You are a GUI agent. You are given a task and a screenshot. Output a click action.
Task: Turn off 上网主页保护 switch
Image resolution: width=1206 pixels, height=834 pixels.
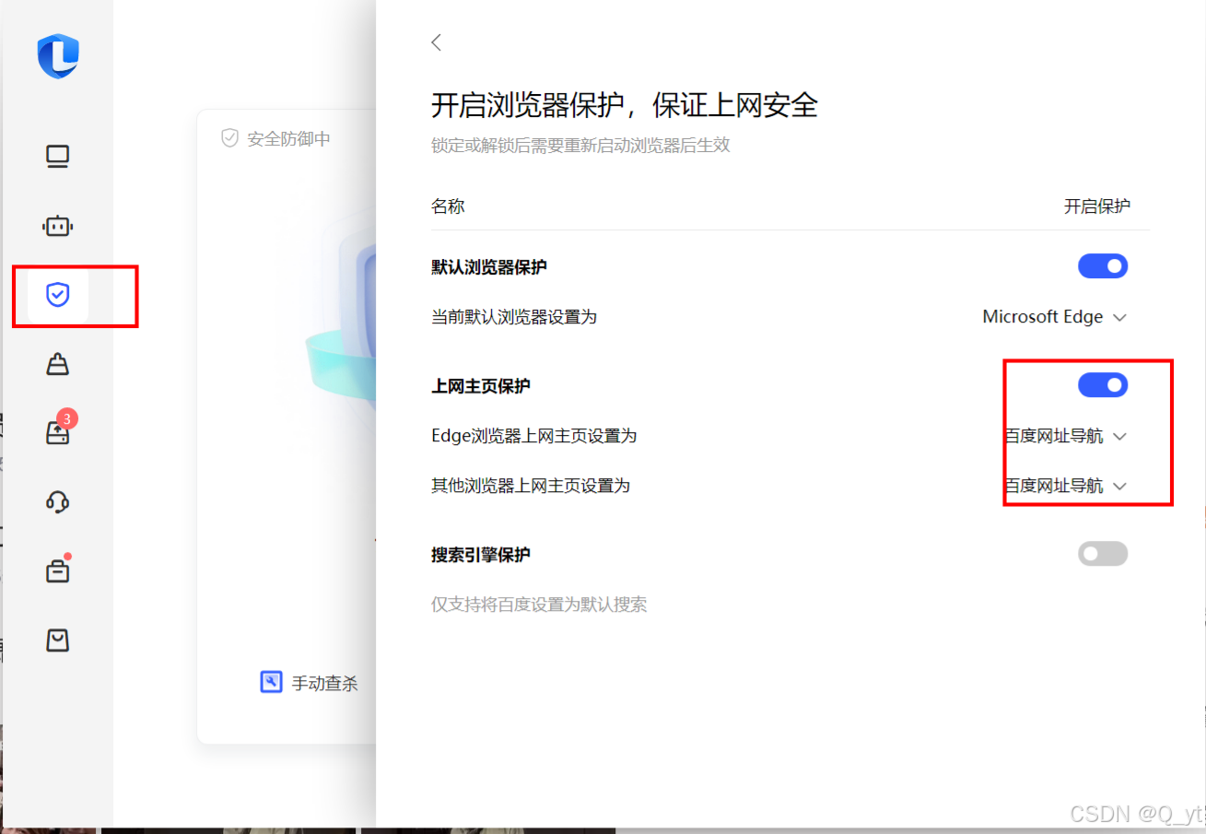[x=1103, y=385]
